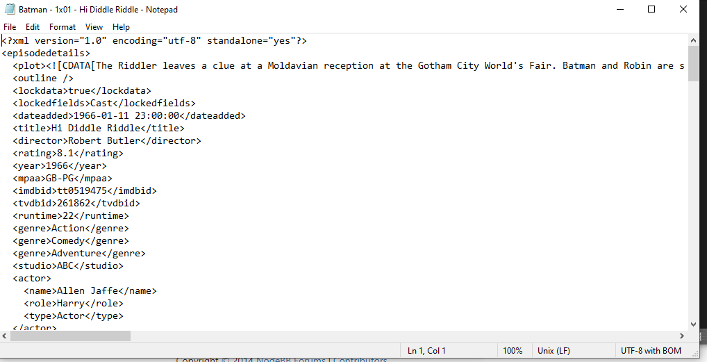Click the role Harry line
The image size is (707, 362).
coord(74,304)
